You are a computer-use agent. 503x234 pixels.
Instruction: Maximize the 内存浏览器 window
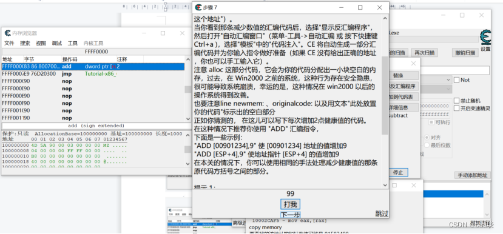163,33
